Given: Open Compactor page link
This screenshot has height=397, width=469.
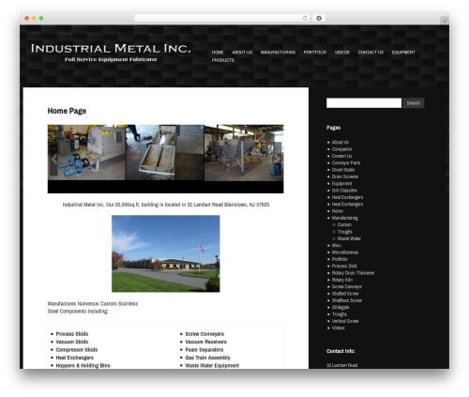Looking at the screenshot, I should [341, 149].
